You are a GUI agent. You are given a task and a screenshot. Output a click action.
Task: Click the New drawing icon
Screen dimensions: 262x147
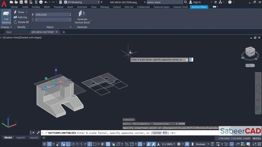11,2
